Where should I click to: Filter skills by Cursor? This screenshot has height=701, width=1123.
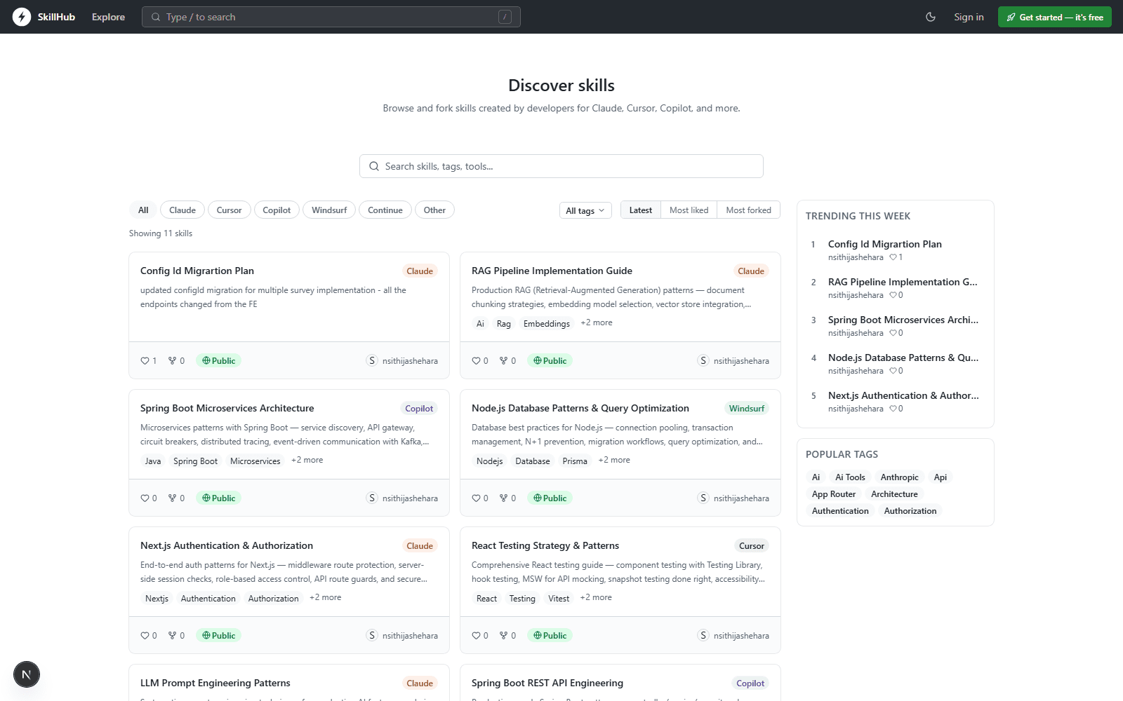click(229, 210)
